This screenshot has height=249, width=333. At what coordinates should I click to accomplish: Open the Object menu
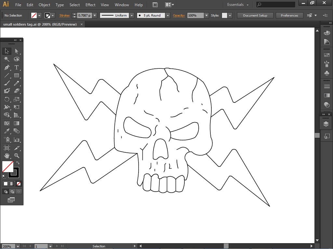pyautogui.click(x=44, y=5)
